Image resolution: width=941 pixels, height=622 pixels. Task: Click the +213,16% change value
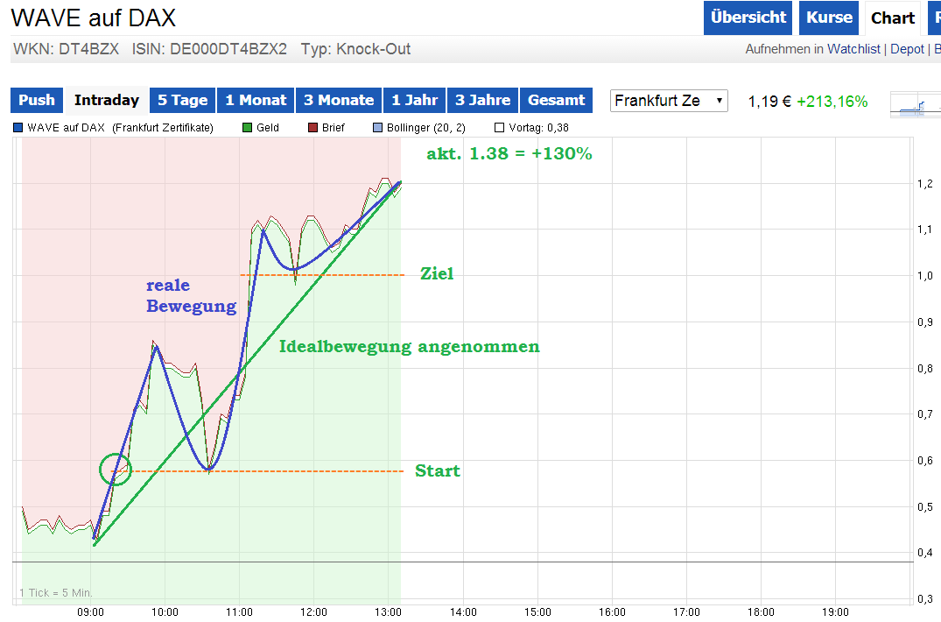832,102
